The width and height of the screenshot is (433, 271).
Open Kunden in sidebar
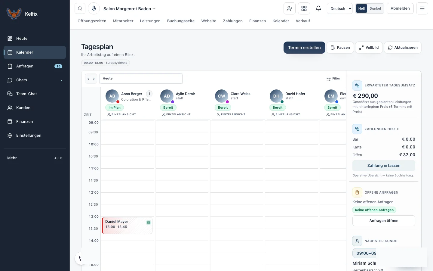35,108
